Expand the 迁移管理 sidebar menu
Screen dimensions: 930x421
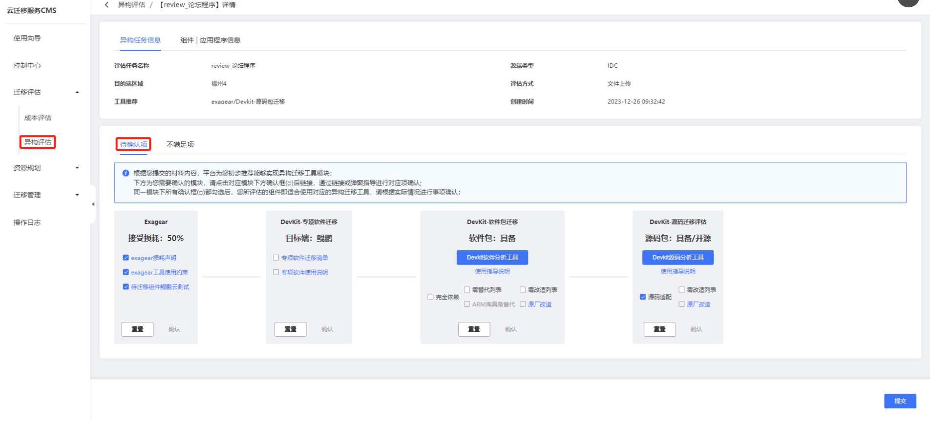coord(77,195)
